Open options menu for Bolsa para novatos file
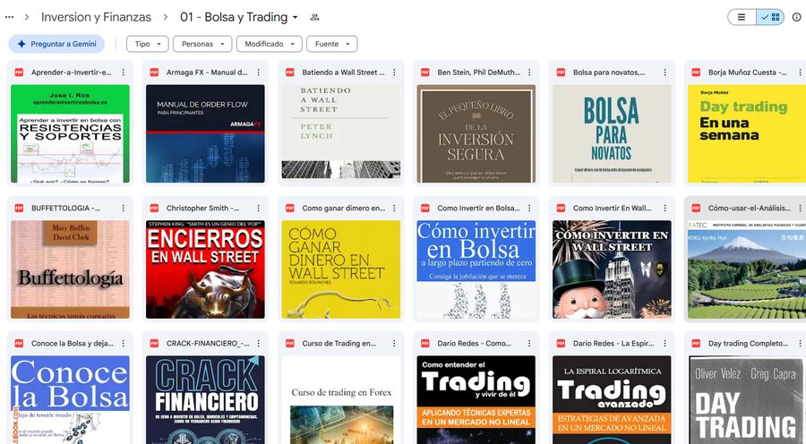This screenshot has height=444, width=806. (x=665, y=73)
